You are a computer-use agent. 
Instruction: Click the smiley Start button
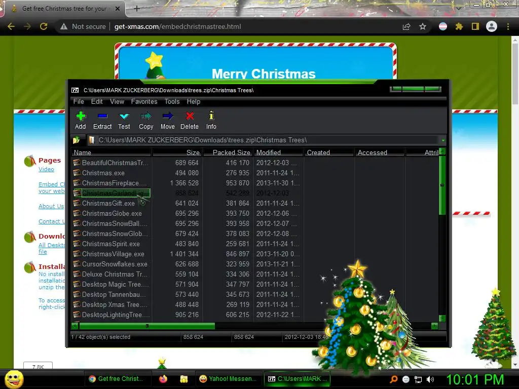point(14,379)
